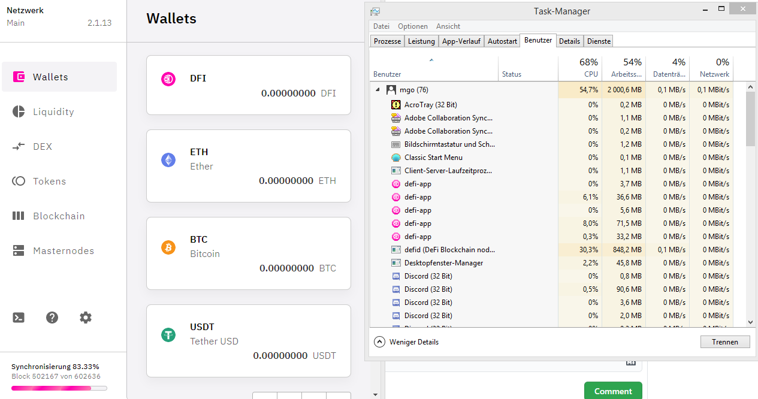The image size is (758, 399).
Task: Open the console terminal icon
Action: pyautogui.click(x=19, y=318)
